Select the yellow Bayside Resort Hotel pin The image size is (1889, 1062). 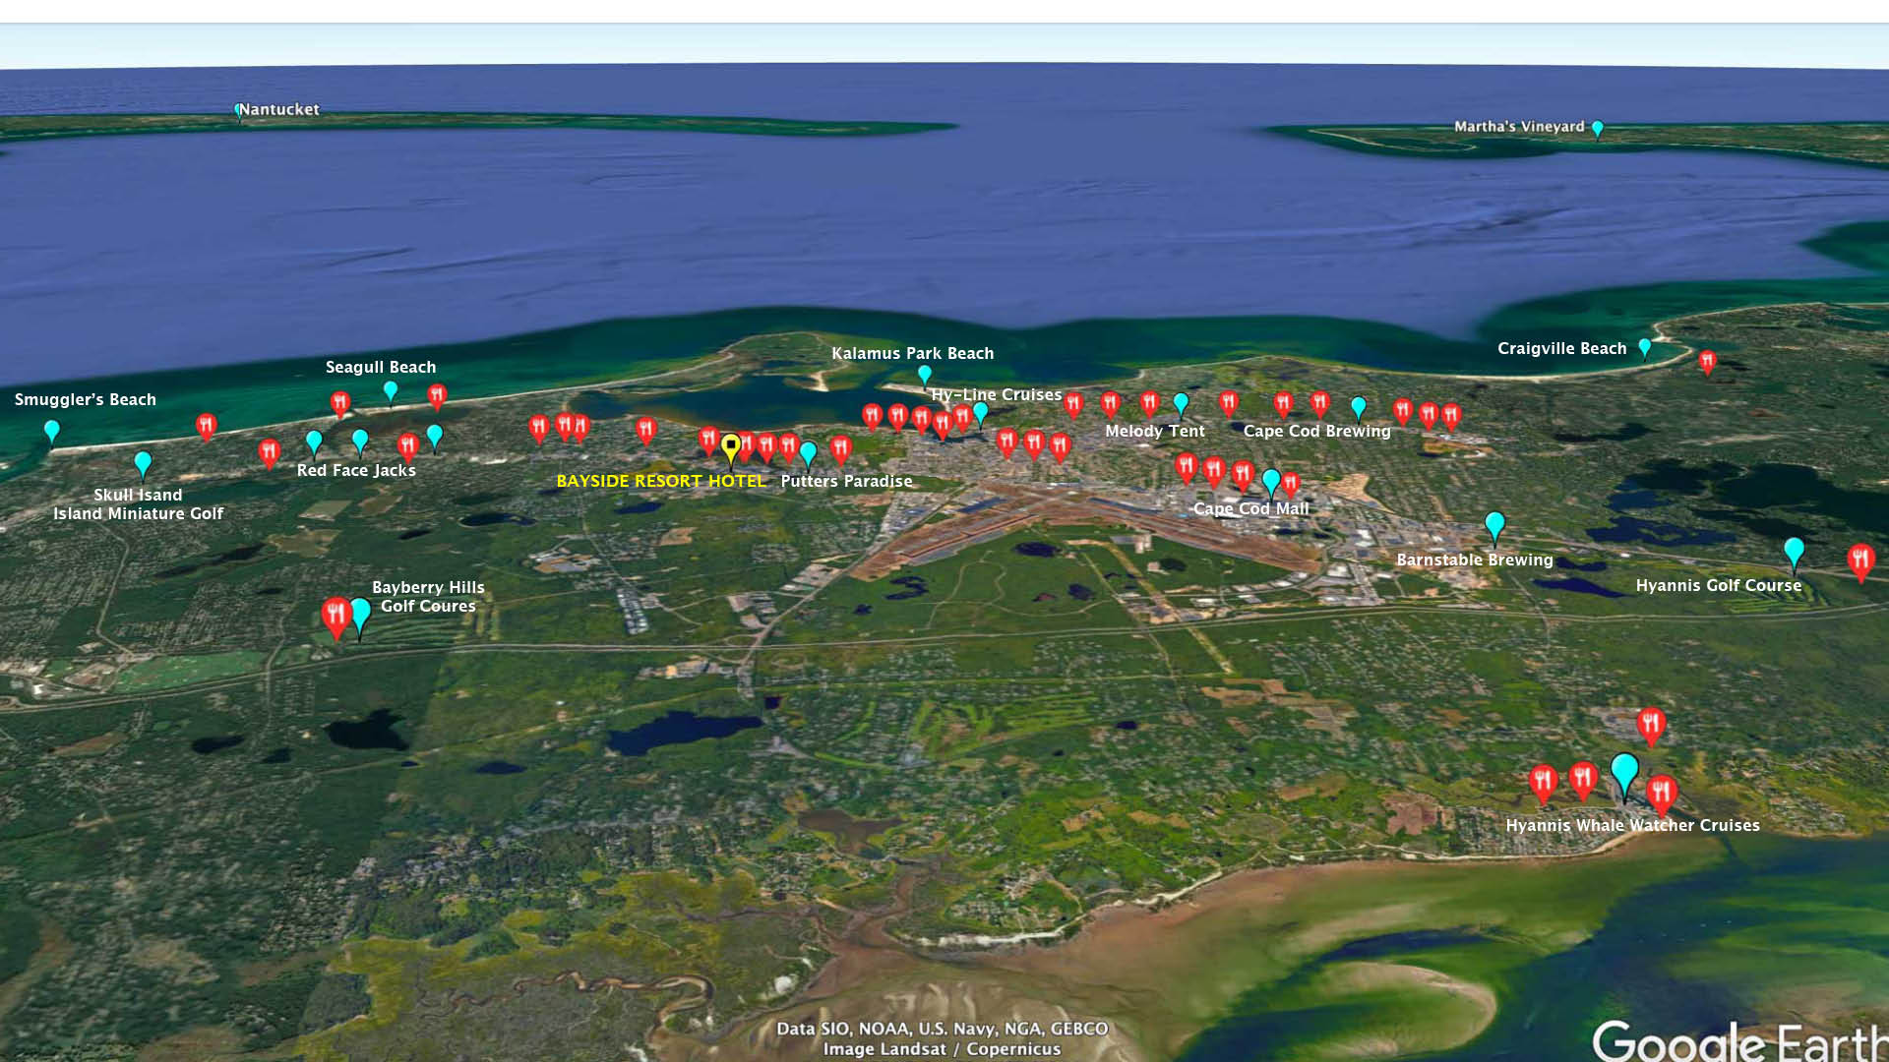coord(730,449)
